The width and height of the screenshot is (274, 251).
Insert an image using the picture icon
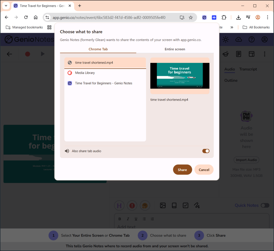point(163,206)
